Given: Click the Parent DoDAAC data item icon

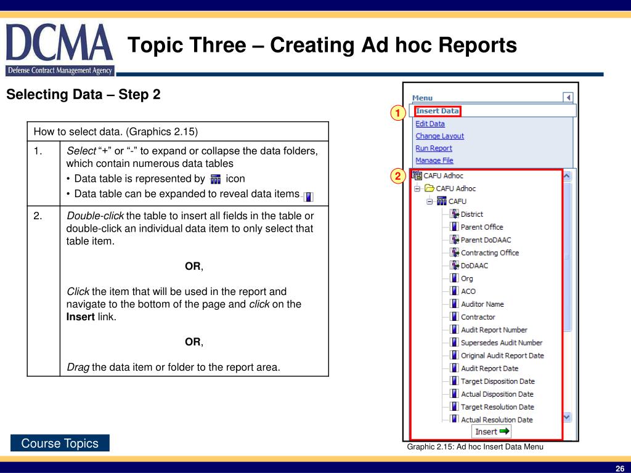Looking at the screenshot, I should click(x=454, y=240).
